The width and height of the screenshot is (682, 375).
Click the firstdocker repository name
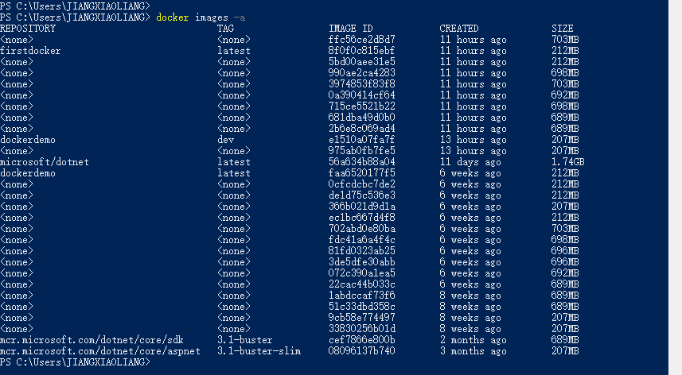click(x=30, y=50)
